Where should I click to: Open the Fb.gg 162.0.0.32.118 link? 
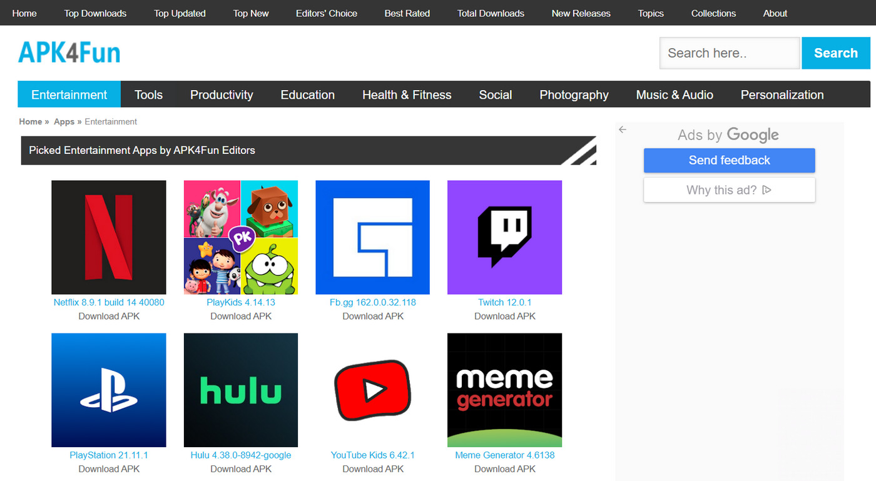pos(373,302)
